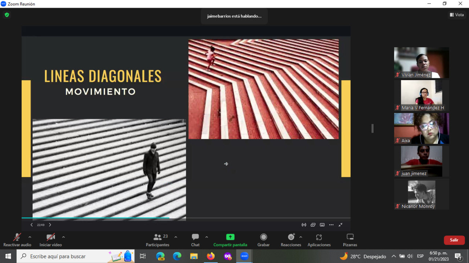Open the three-dots more options in slide bar
469x263 pixels.
tap(331, 225)
